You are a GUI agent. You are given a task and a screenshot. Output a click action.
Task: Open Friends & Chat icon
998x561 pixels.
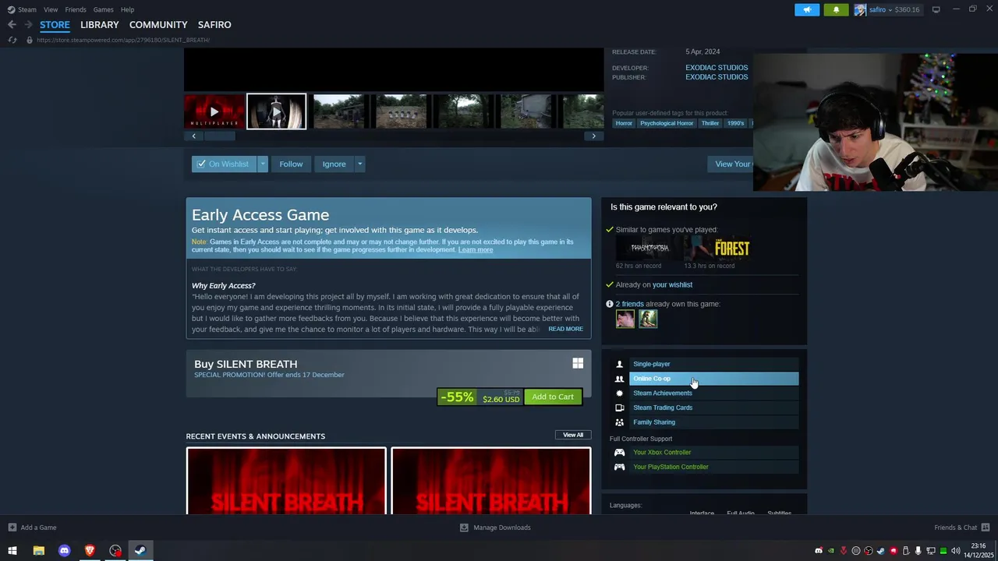point(986,527)
